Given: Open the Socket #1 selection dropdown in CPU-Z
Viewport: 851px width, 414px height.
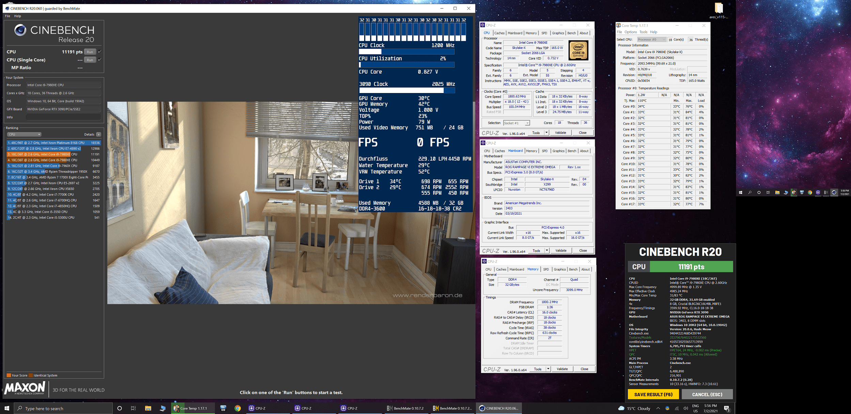Looking at the screenshot, I should pos(516,123).
